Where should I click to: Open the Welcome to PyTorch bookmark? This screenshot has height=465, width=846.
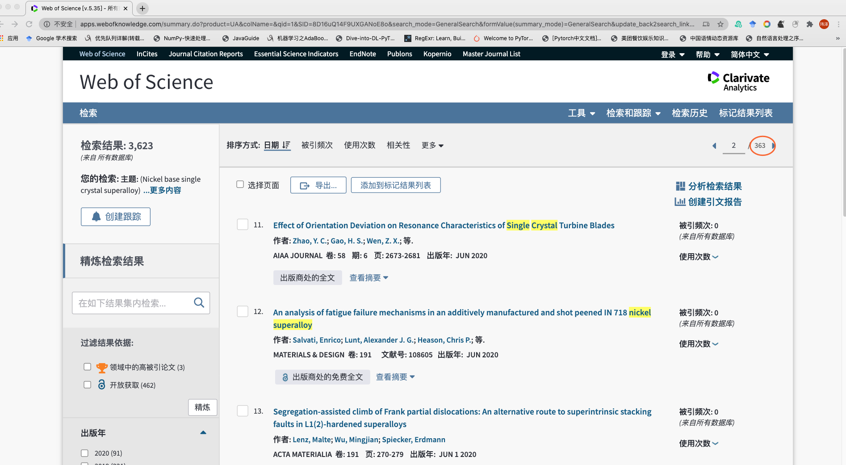[503, 38]
